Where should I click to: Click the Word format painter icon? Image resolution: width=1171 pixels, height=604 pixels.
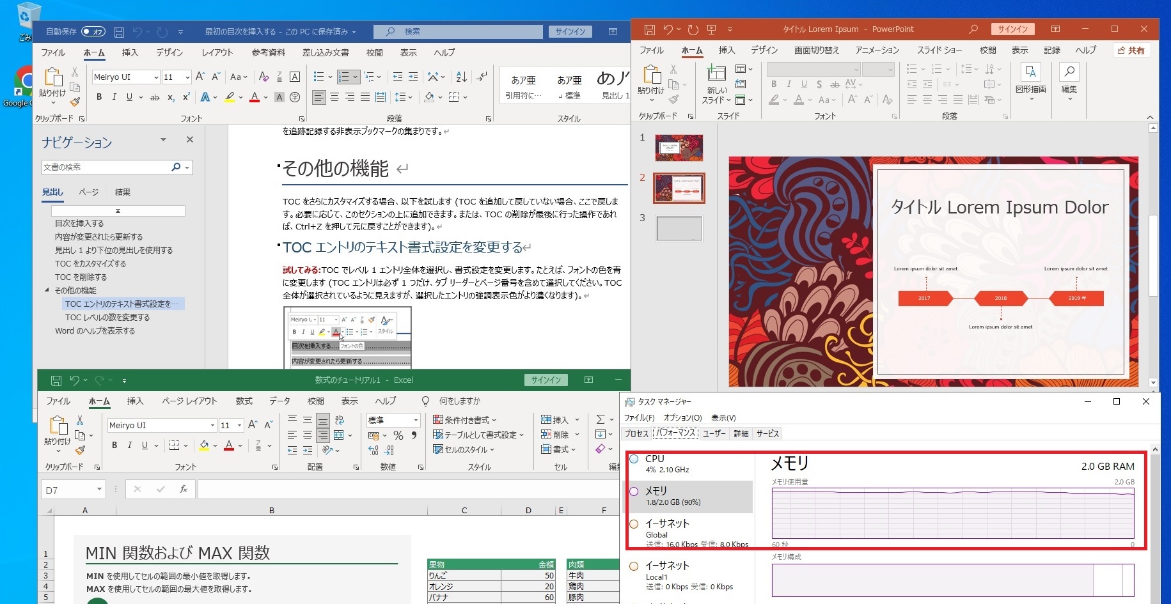[x=75, y=102]
